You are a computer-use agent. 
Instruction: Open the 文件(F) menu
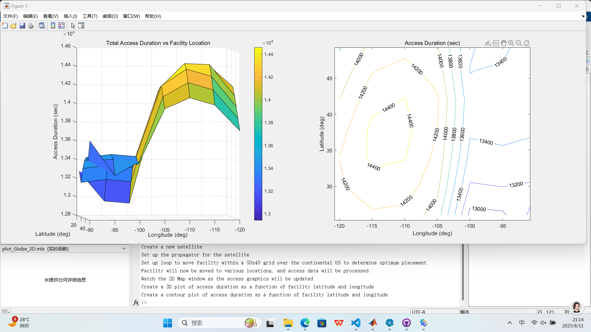click(10, 16)
